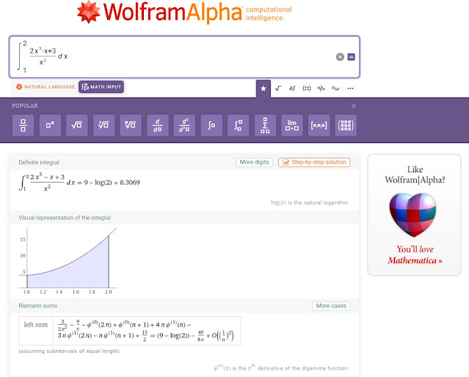Insert a fraction template
This screenshot has height=377, width=469.
23,125
